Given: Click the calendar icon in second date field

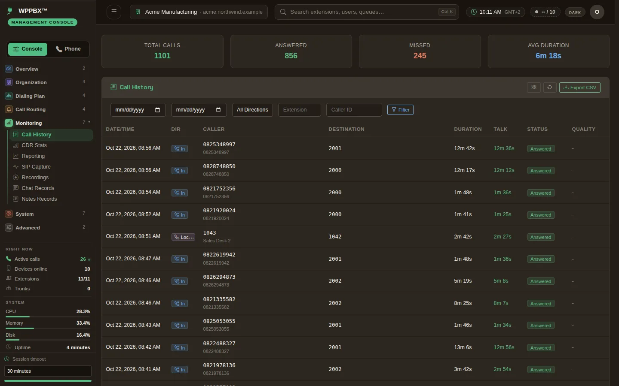Looking at the screenshot, I should (218, 110).
